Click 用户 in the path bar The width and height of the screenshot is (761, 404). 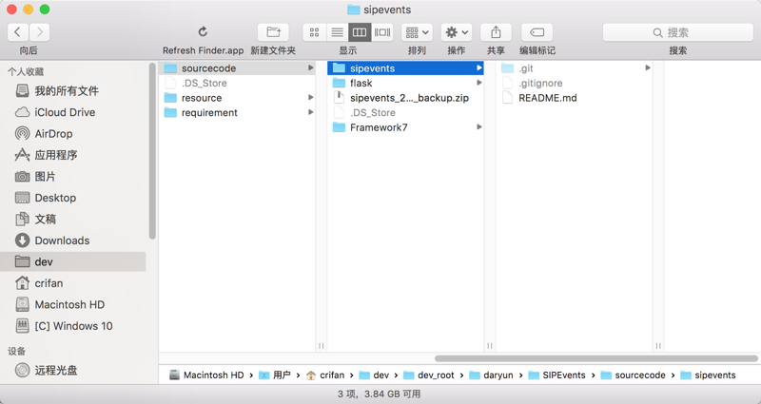[275, 375]
